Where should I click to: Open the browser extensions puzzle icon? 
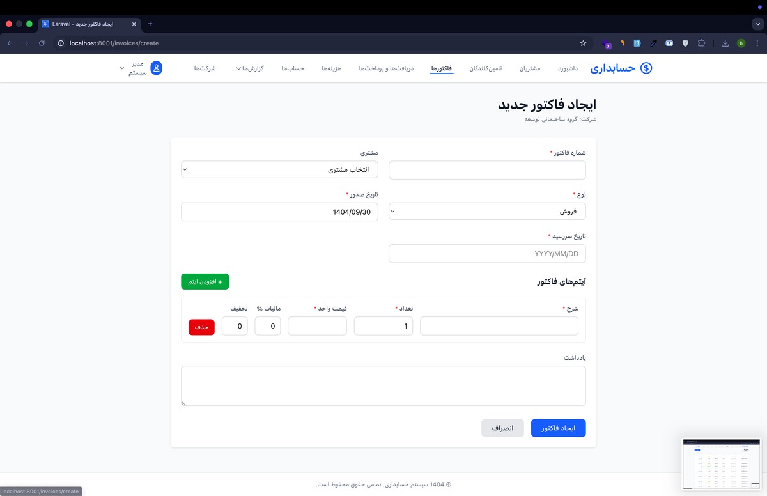(x=701, y=43)
